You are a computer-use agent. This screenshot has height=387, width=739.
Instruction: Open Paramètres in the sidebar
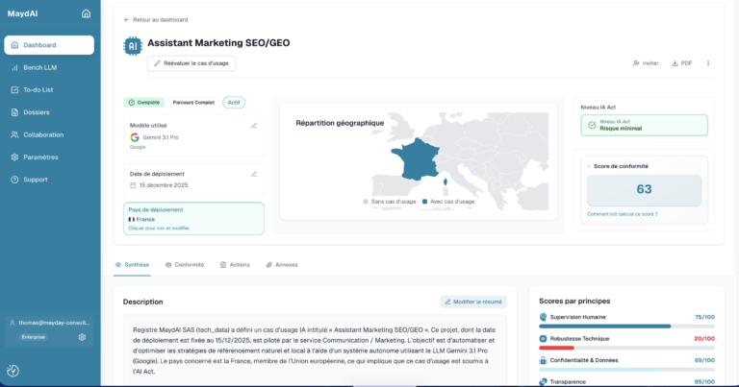coord(49,157)
